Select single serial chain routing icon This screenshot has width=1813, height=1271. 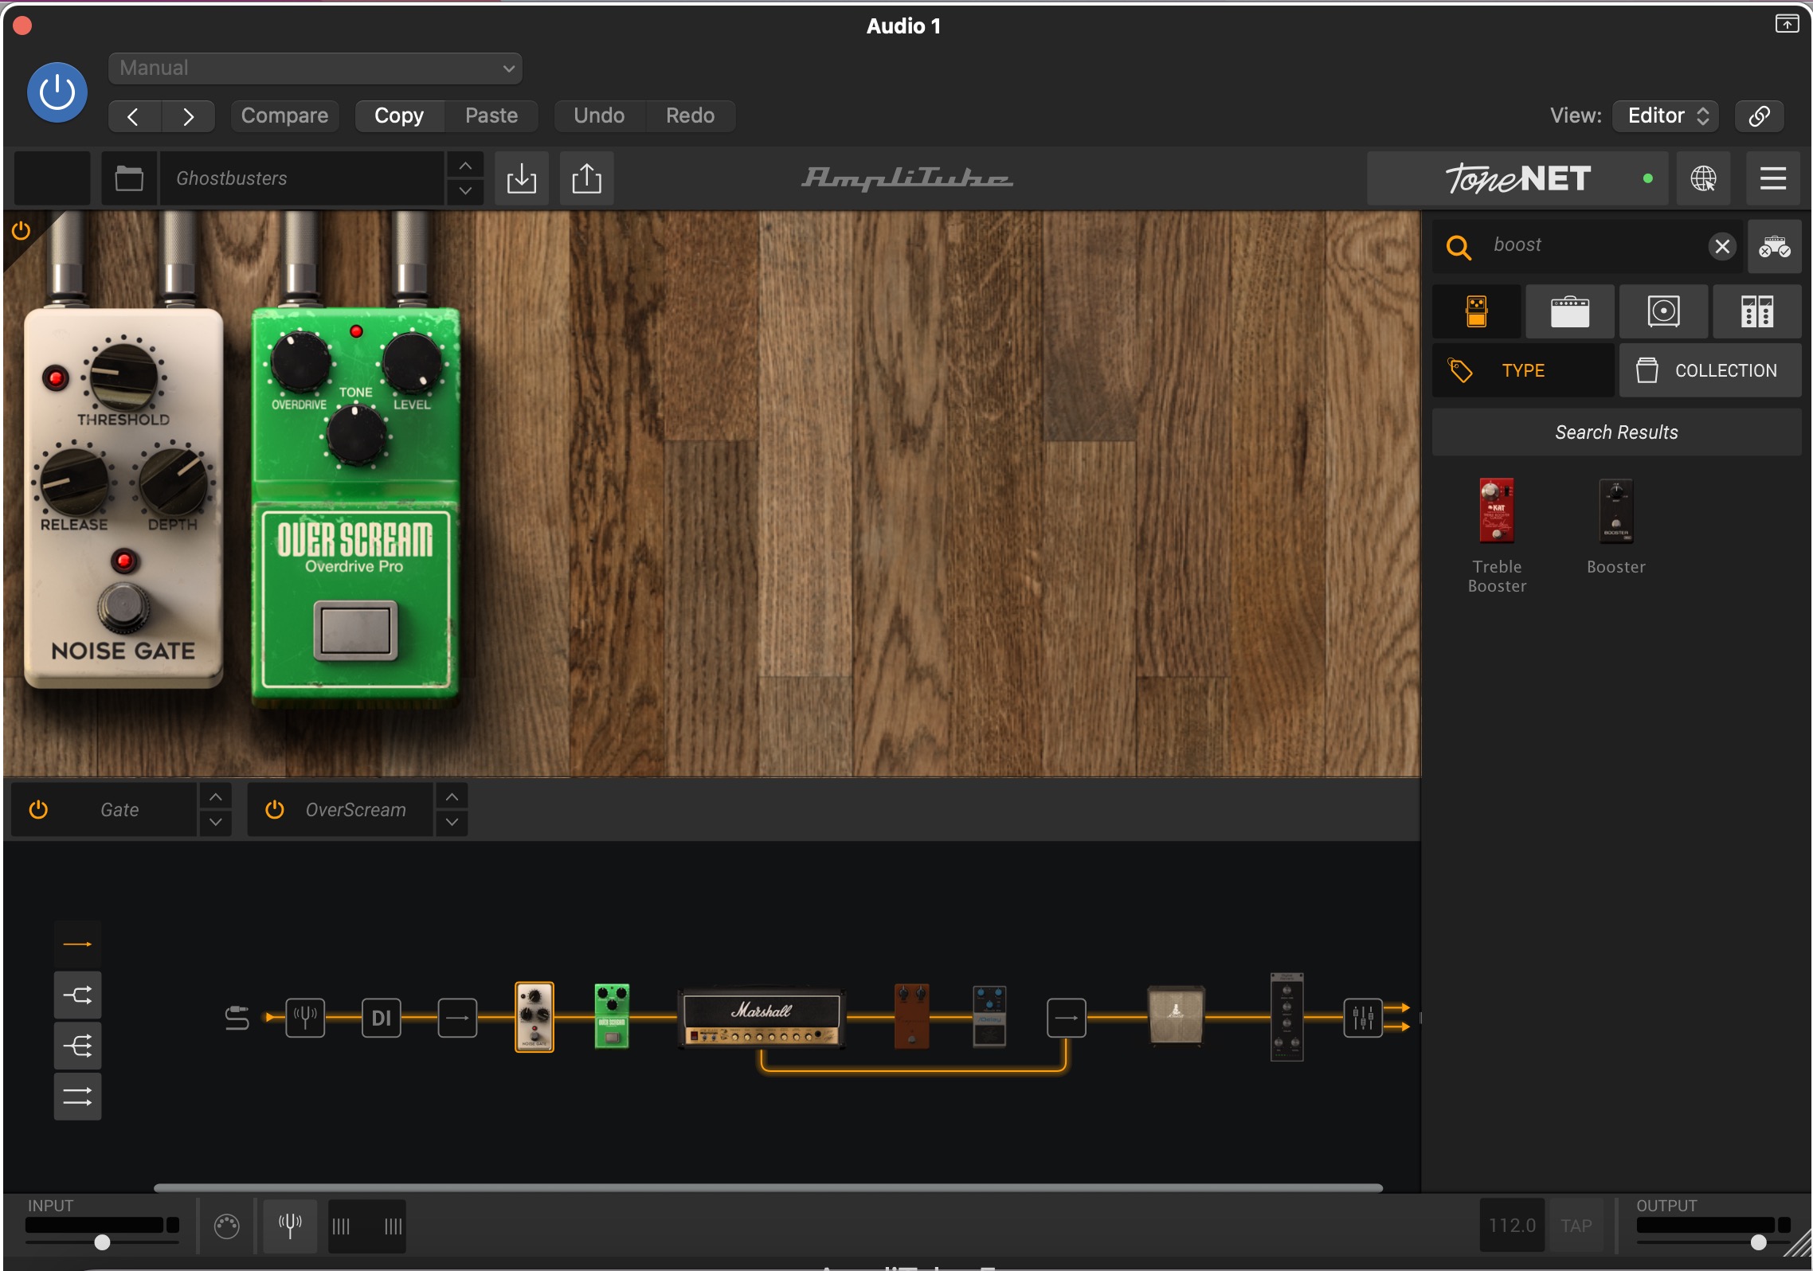click(77, 944)
